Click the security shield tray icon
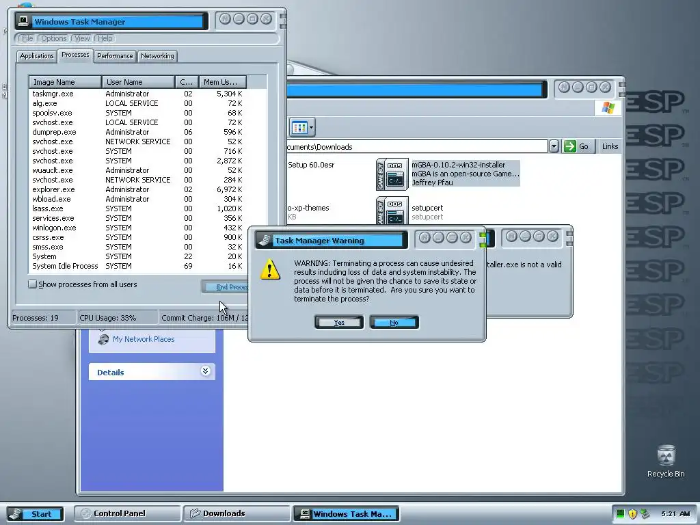The width and height of the screenshot is (700, 525). coord(632,514)
